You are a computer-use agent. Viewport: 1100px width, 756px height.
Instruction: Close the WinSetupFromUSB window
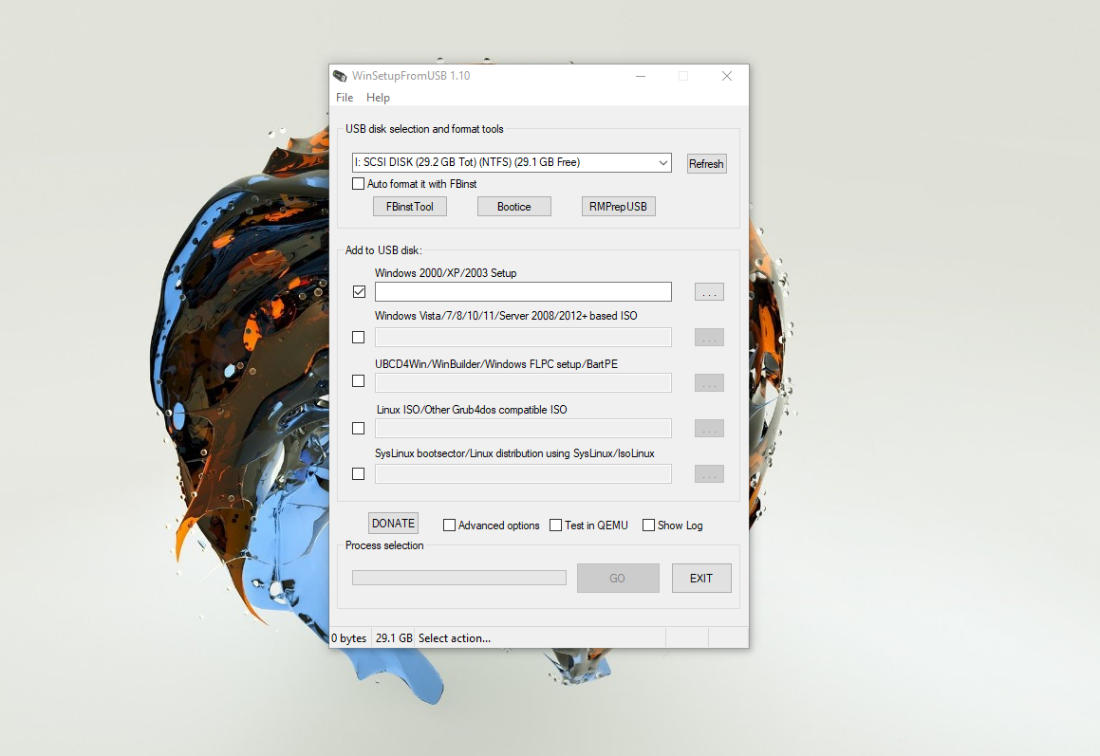coord(726,76)
